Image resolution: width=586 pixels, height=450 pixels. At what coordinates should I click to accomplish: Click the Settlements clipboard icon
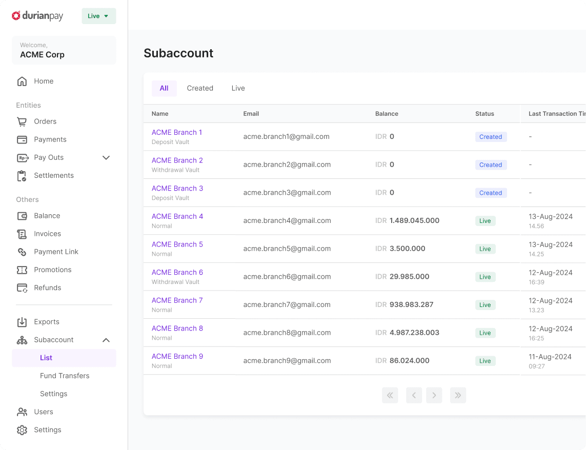(22, 176)
